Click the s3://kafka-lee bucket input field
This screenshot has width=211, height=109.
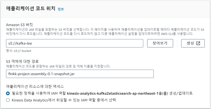[x=75, y=43]
